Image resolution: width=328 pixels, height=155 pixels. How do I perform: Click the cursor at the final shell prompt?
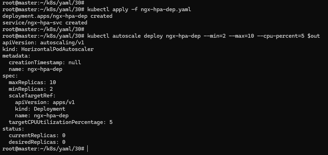coord(88,149)
